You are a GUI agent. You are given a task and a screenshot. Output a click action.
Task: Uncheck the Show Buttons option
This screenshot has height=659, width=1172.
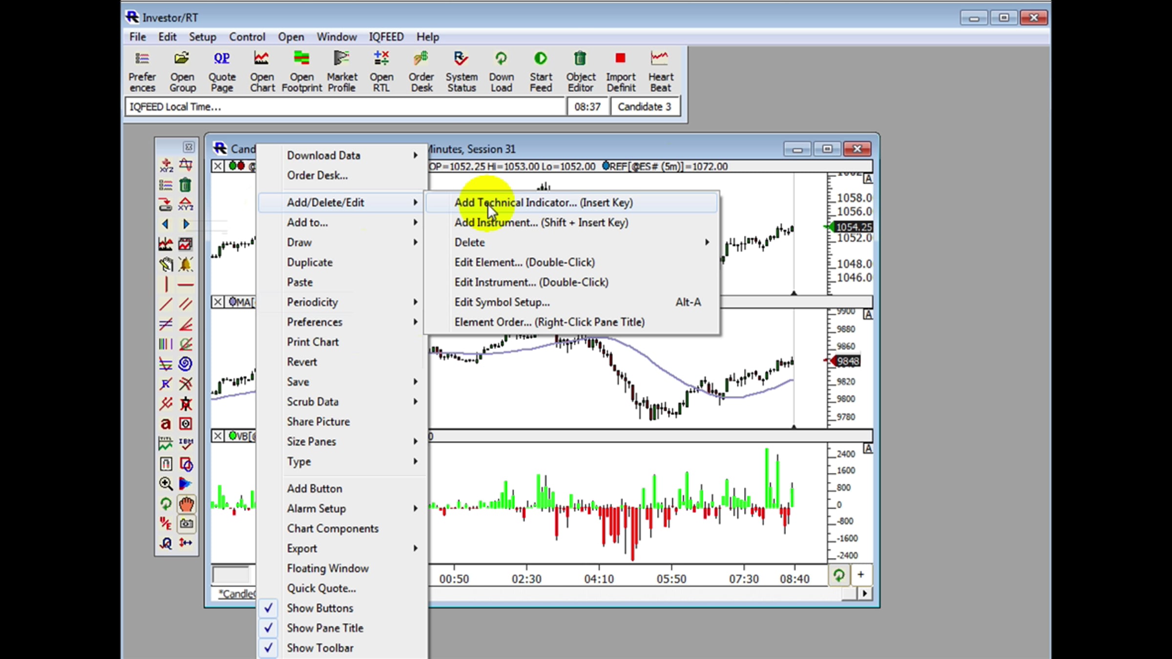(x=319, y=608)
